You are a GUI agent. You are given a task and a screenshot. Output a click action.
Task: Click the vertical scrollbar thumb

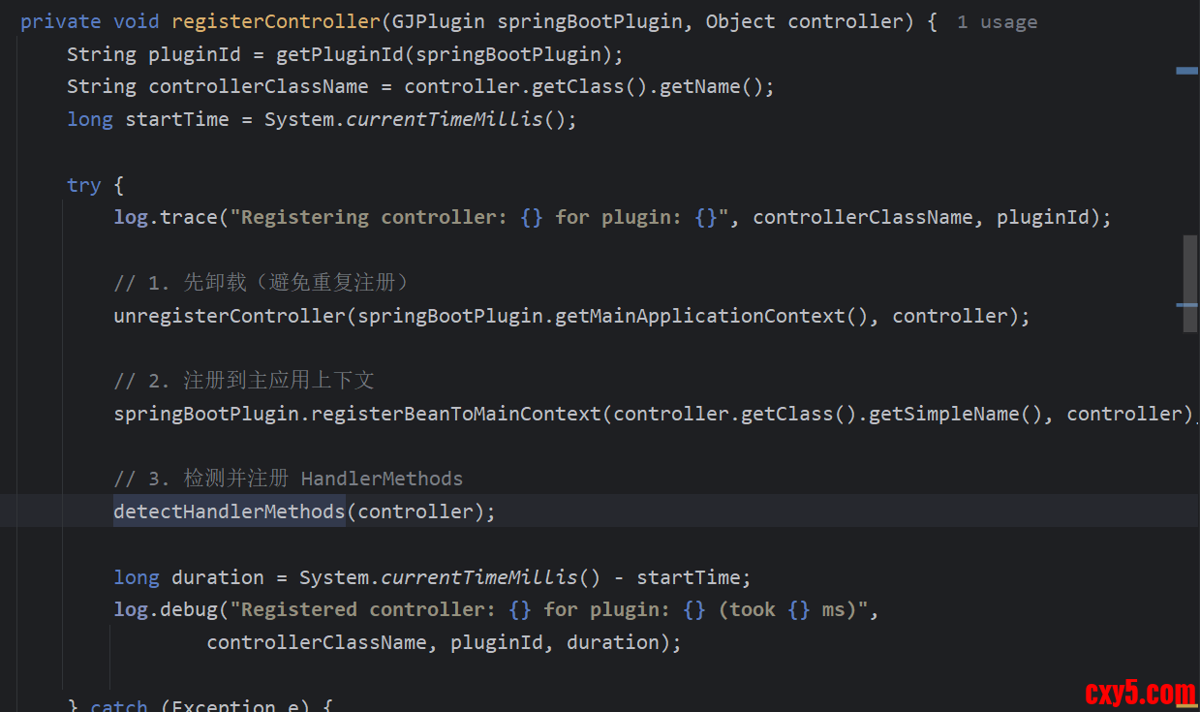tap(1189, 283)
